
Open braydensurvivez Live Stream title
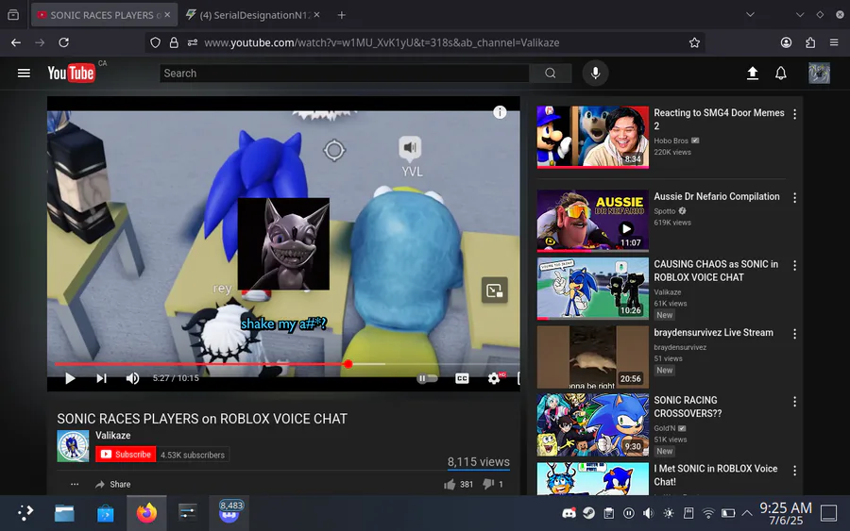tap(713, 332)
